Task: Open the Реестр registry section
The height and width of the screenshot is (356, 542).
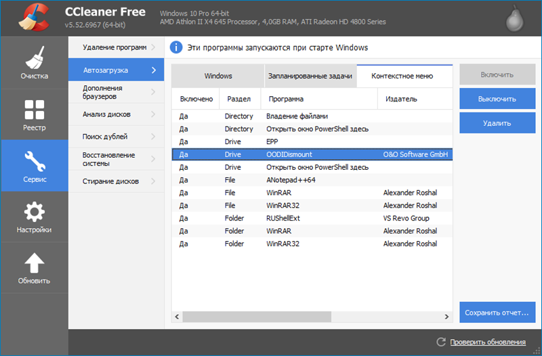Action: [x=35, y=114]
